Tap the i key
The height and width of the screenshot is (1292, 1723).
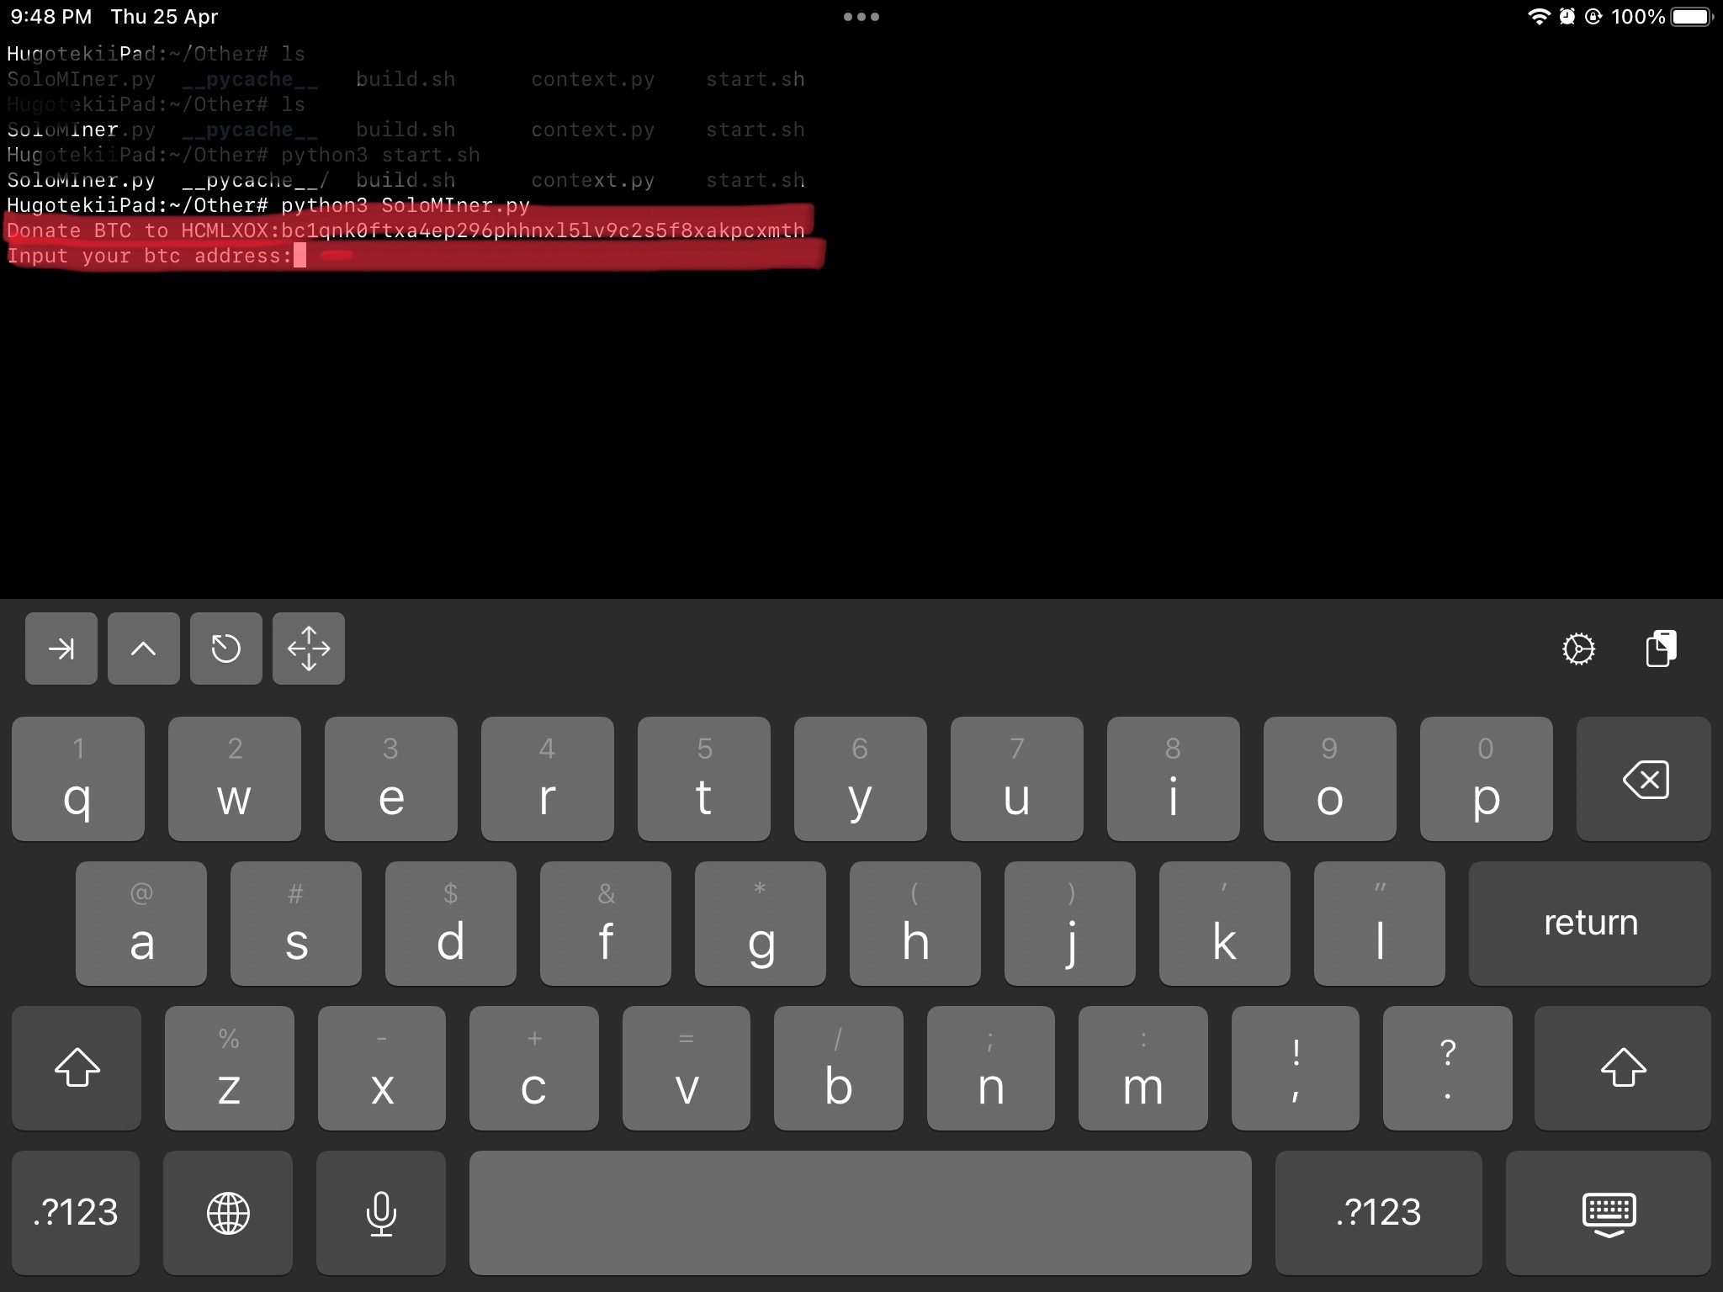(1174, 779)
